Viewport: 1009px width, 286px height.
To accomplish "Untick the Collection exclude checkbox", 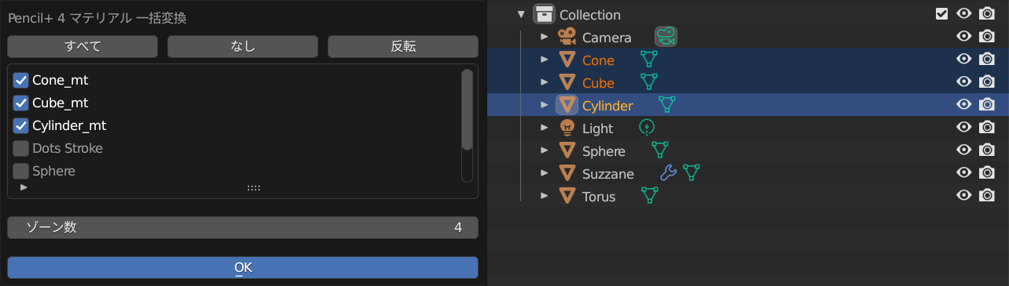I will coord(942,13).
